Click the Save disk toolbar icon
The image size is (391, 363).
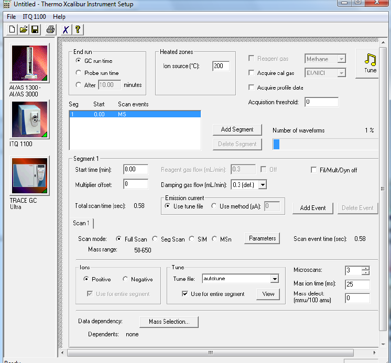(x=35, y=29)
